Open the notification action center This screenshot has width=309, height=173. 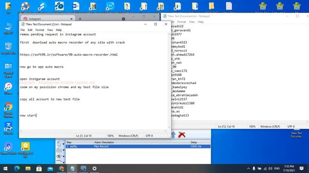(301, 169)
